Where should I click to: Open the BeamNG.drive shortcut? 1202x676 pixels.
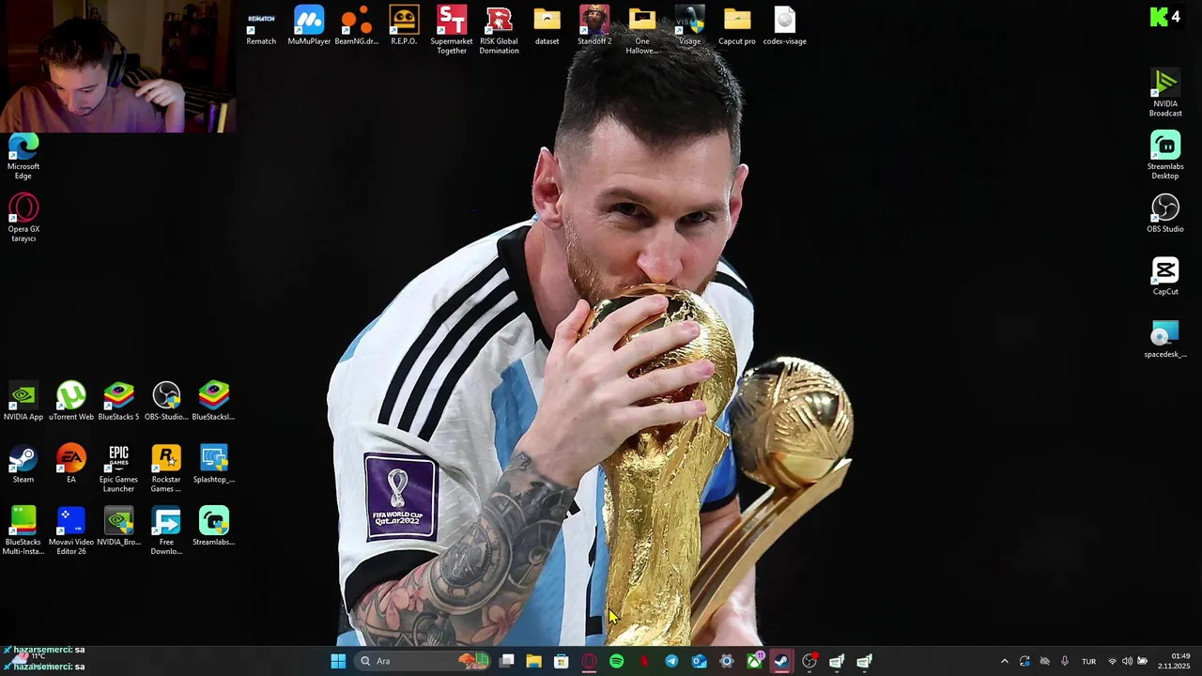pos(357,26)
